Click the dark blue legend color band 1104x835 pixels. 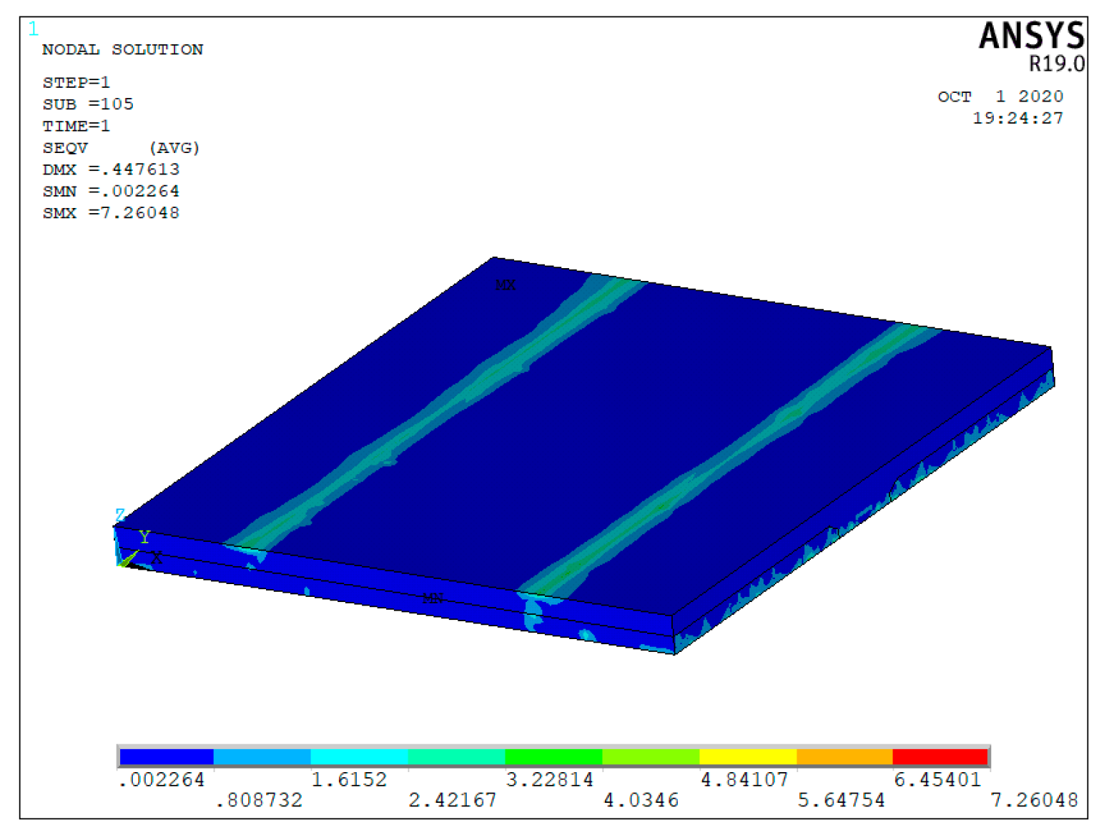tap(167, 756)
